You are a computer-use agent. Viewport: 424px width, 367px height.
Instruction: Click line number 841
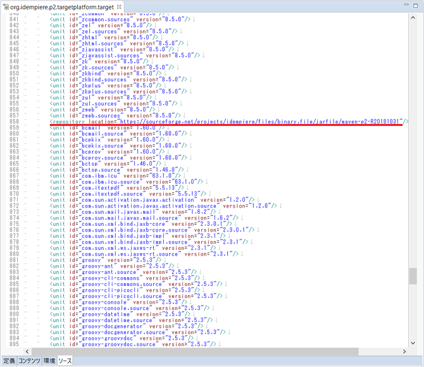click(x=14, y=19)
